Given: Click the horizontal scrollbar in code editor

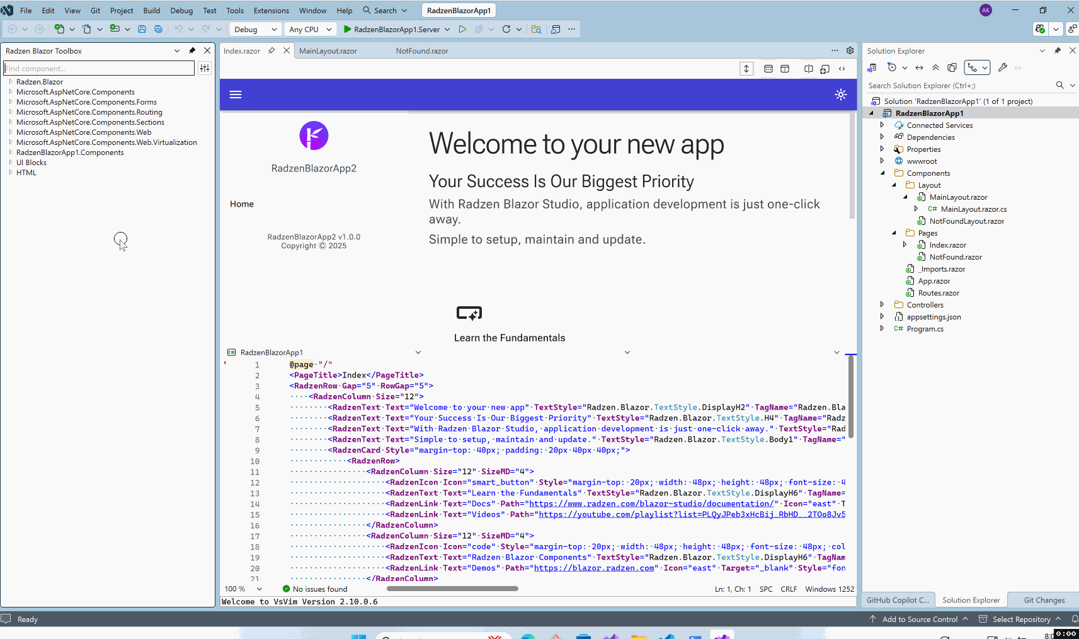Looking at the screenshot, I should pyautogui.click(x=452, y=589).
